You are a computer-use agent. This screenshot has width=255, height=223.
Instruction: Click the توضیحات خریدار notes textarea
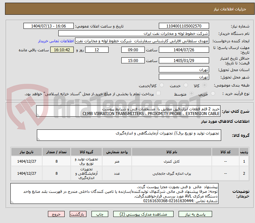[x=114, y=193]
